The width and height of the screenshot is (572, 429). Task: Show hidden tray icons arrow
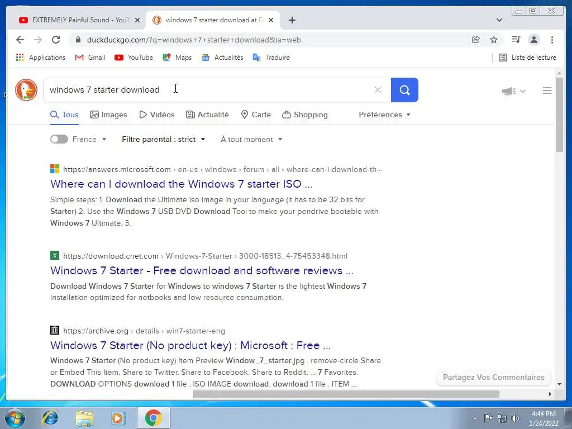pos(475,418)
